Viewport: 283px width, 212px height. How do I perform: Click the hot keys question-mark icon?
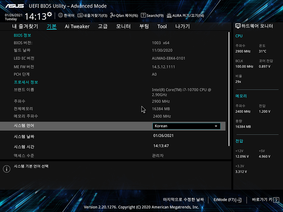(x=276, y=200)
